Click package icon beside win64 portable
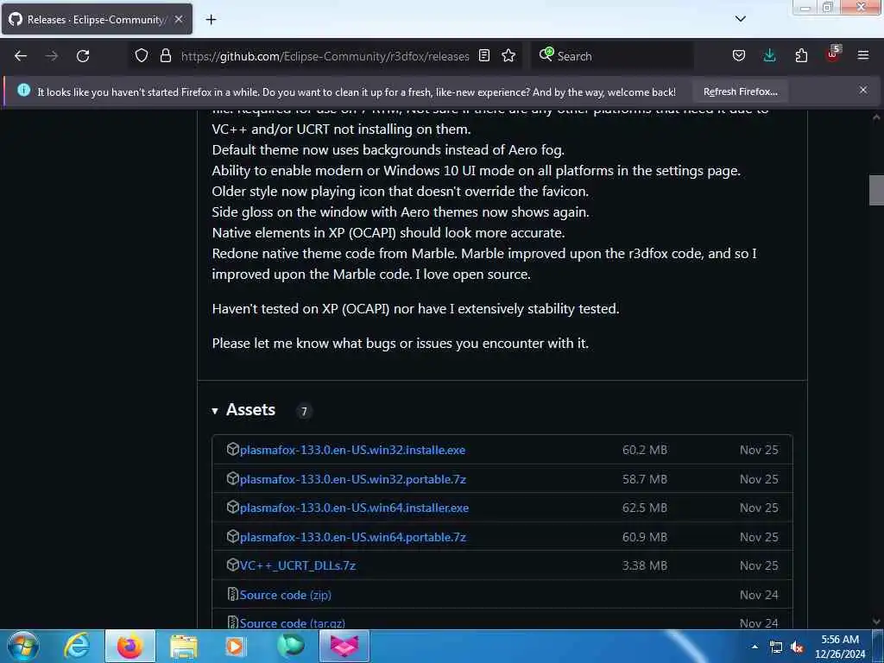 point(233,536)
